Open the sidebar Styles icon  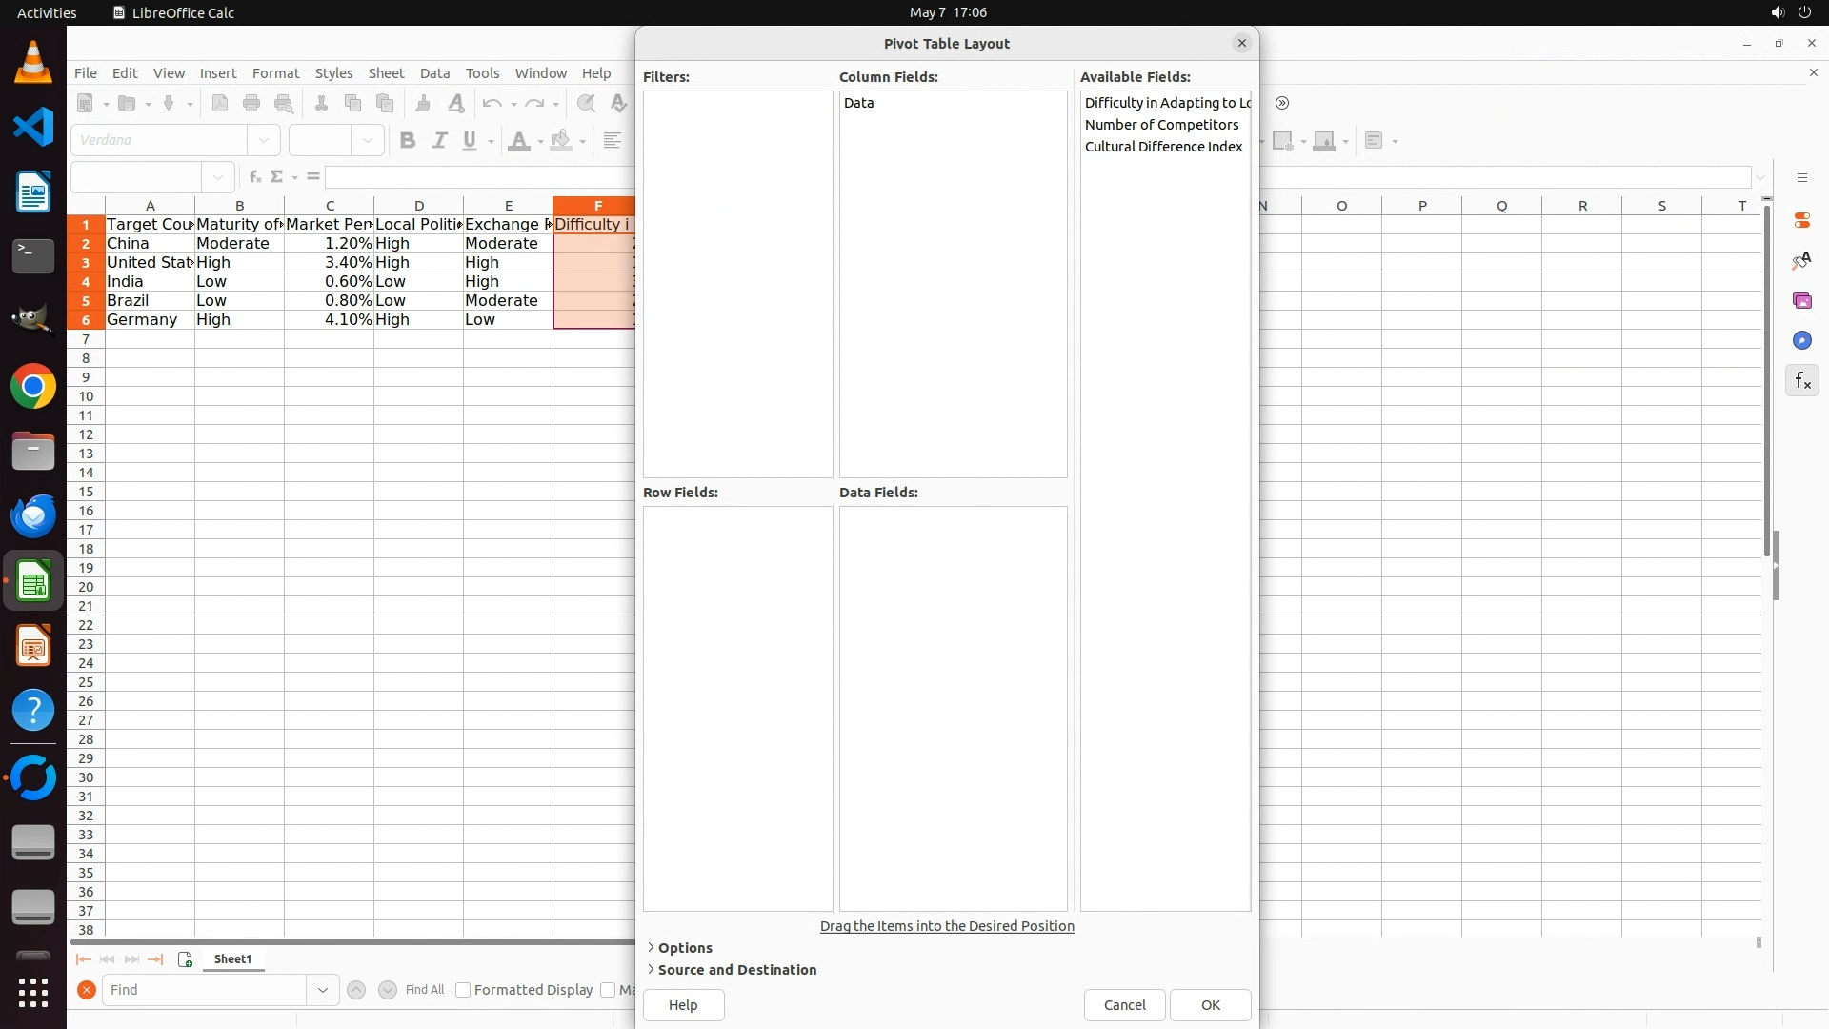(x=1801, y=261)
